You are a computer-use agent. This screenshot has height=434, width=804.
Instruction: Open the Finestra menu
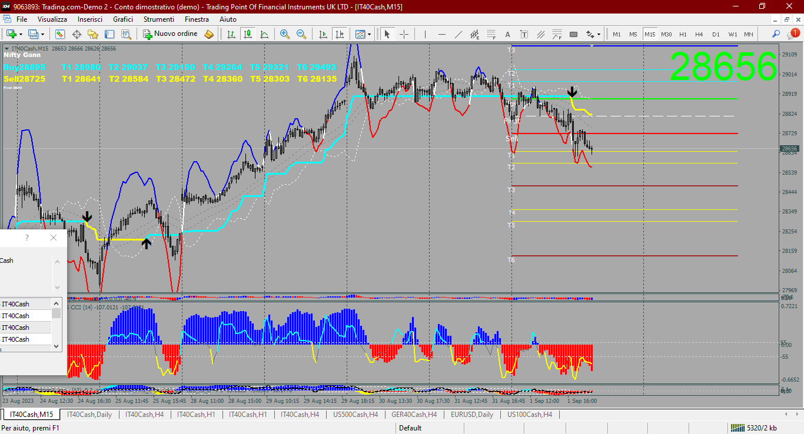(x=197, y=19)
